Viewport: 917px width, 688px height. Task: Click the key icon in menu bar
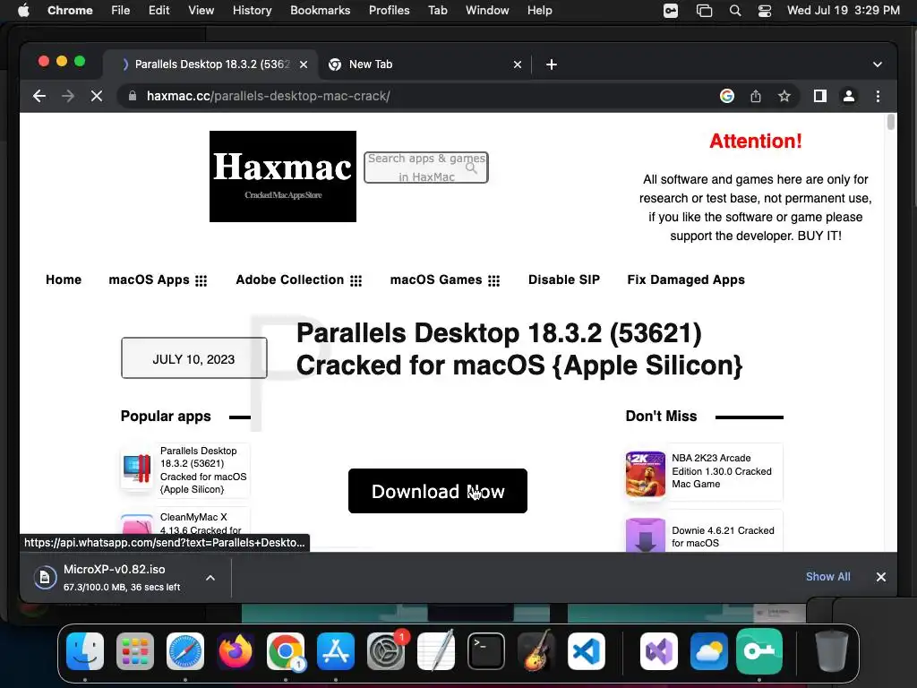coord(671,11)
